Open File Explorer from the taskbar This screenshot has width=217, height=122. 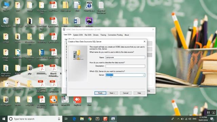82,119
